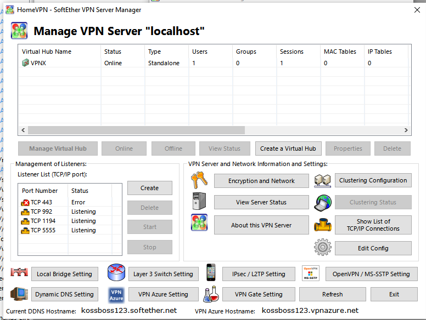The width and height of the screenshot is (426, 320).
Task: Click the DDNS hostname kossboss123.softether.net
Action: pos(129,311)
